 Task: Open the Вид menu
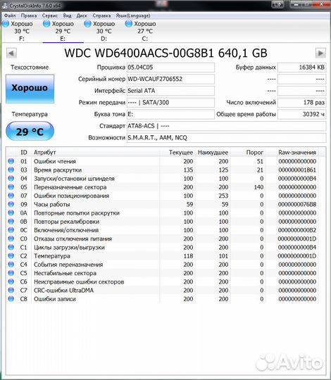pyautogui.click(x=67, y=15)
